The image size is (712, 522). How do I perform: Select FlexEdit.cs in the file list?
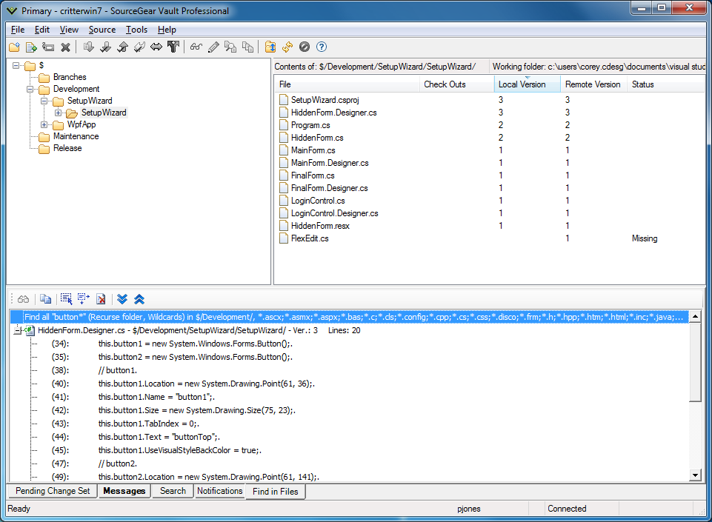pyautogui.click(x=309, y=238)
